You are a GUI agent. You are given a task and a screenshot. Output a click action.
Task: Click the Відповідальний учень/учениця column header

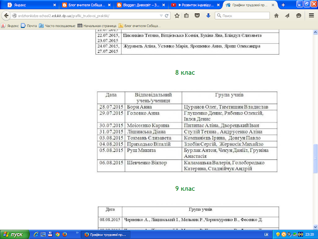click(x=154, y=98)
